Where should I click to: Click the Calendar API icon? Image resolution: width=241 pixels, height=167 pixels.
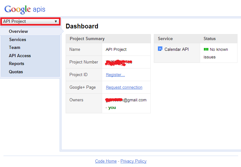click(x=160, y=49)
